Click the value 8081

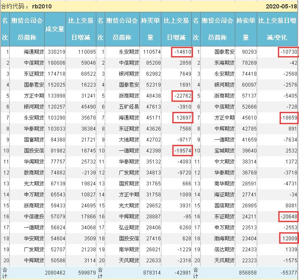tap(291, 206)
